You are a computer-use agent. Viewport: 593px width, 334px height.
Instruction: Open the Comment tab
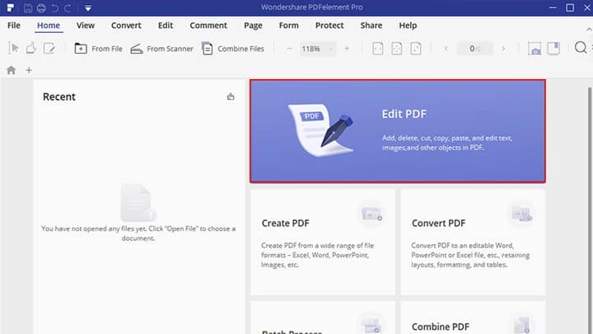pos(208,26)
